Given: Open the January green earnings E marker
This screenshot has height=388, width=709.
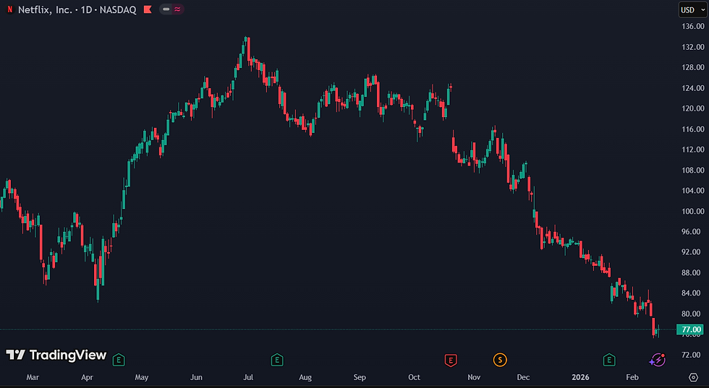Looking at the screenshot, I should 609,360.
